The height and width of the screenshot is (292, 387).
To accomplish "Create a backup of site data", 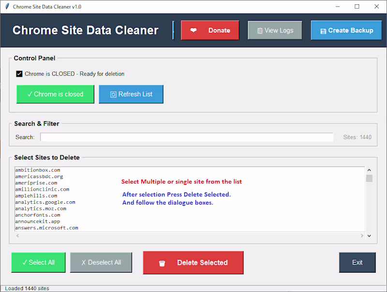I will (346, 30).
